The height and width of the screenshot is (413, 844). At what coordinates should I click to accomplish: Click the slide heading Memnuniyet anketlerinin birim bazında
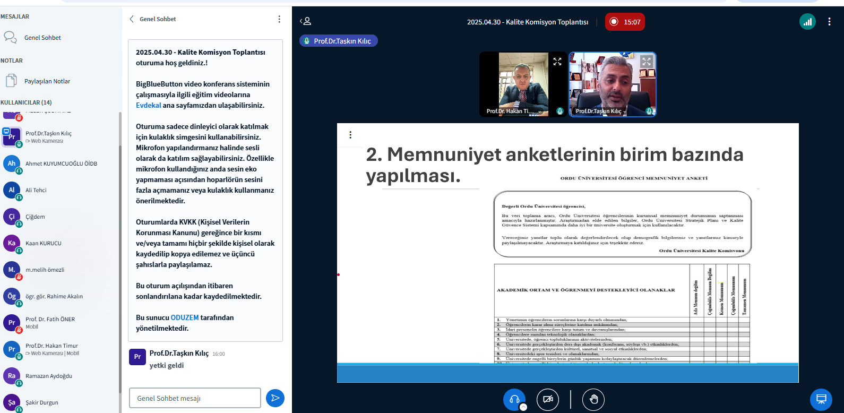pos(555,165)
